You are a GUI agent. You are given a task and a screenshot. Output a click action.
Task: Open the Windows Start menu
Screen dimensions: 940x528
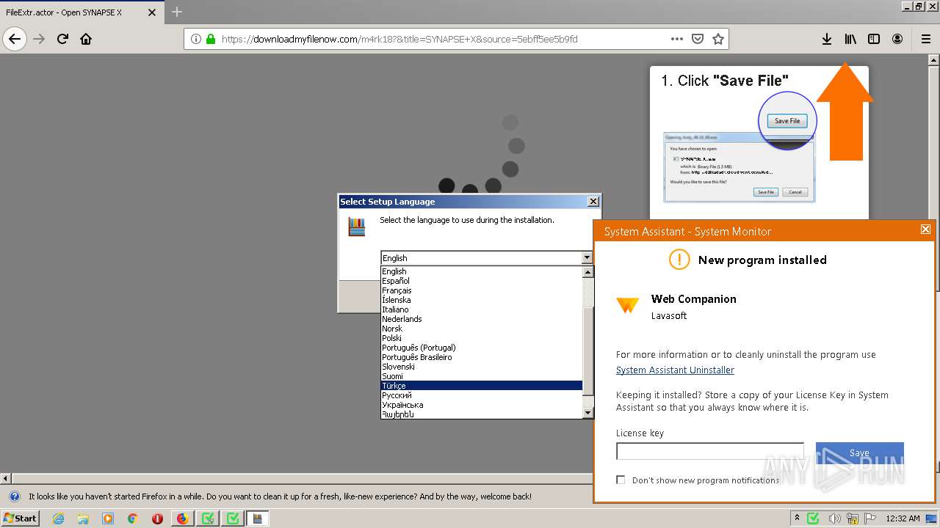(x=21, y=518)
